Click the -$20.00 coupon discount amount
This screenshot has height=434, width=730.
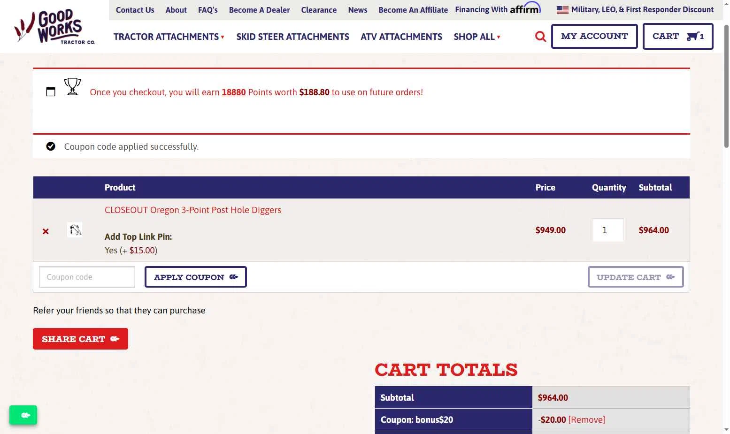(552, 419)
